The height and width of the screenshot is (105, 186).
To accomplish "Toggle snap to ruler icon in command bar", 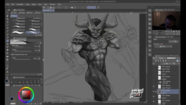I will tap(88, 8).
